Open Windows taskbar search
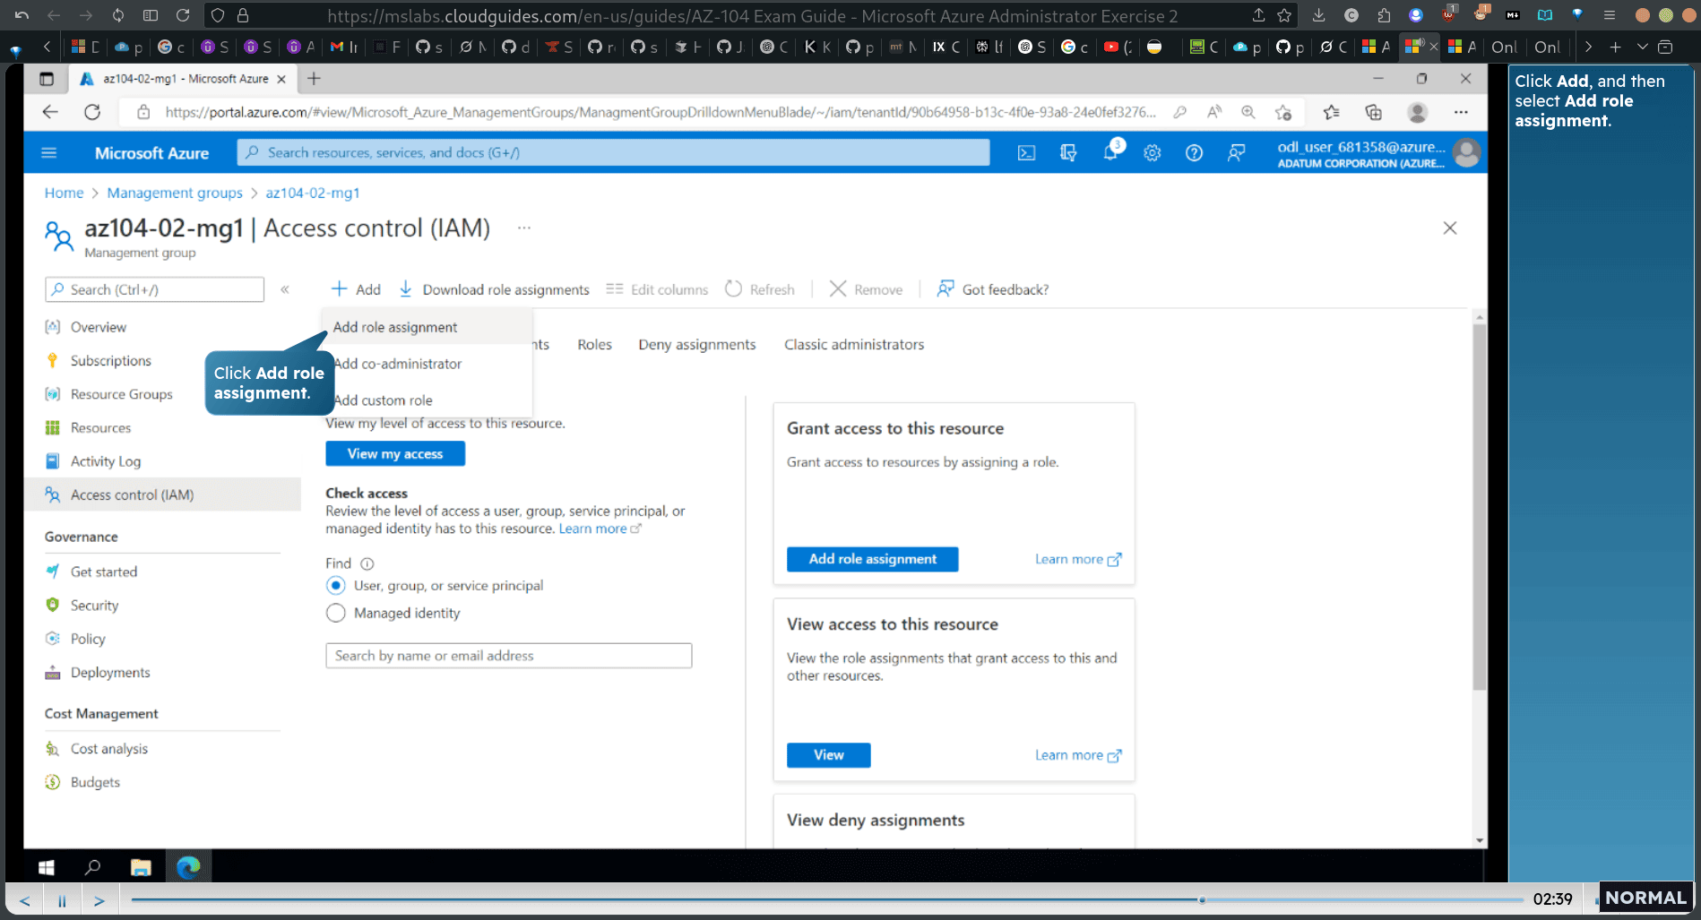Viewport: 1701px width, 920px height. pyautogui.click(x=92, y=867)
